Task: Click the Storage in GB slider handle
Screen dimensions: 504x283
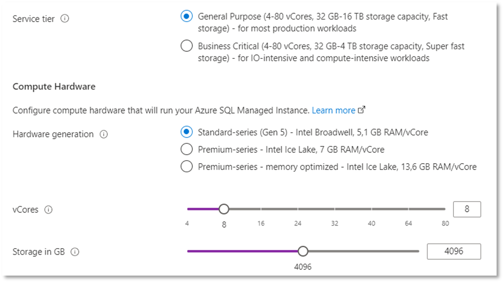Action: coord(303,251)
